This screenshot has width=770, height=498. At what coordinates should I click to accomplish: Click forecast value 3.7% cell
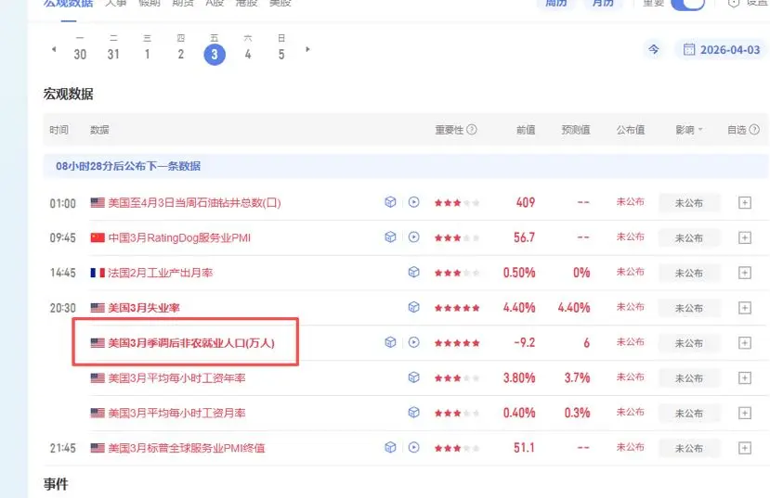coord(577,377)
